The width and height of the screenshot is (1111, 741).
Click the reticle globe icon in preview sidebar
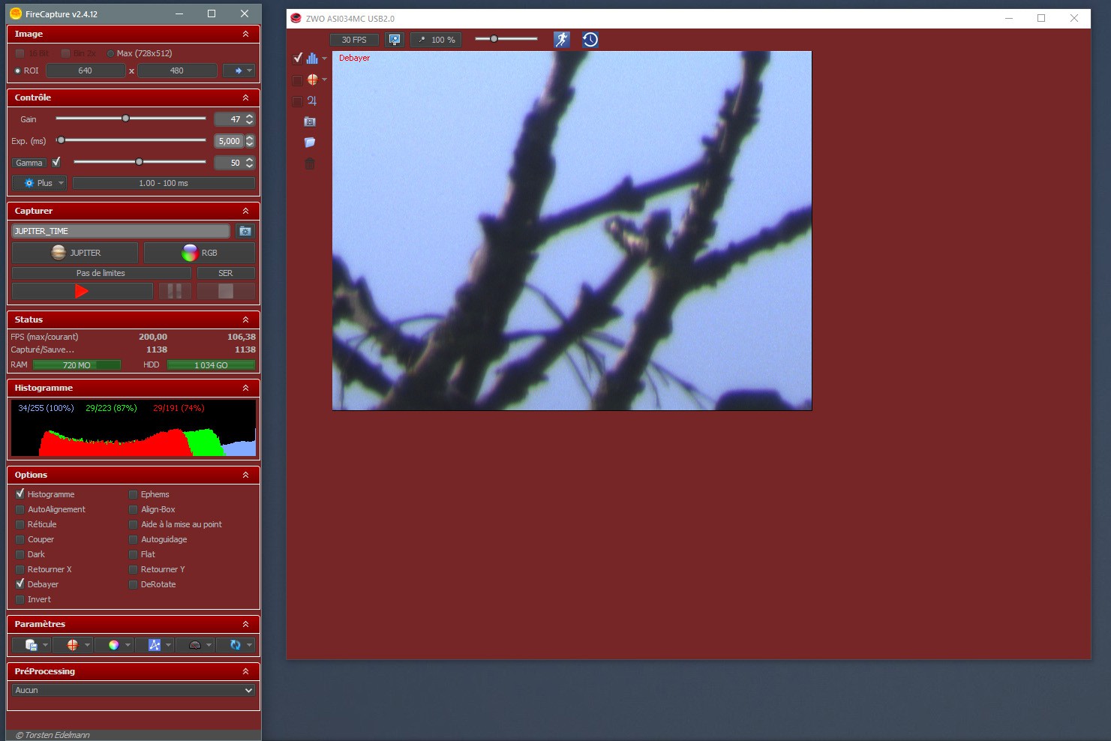[x=312, y=79]
